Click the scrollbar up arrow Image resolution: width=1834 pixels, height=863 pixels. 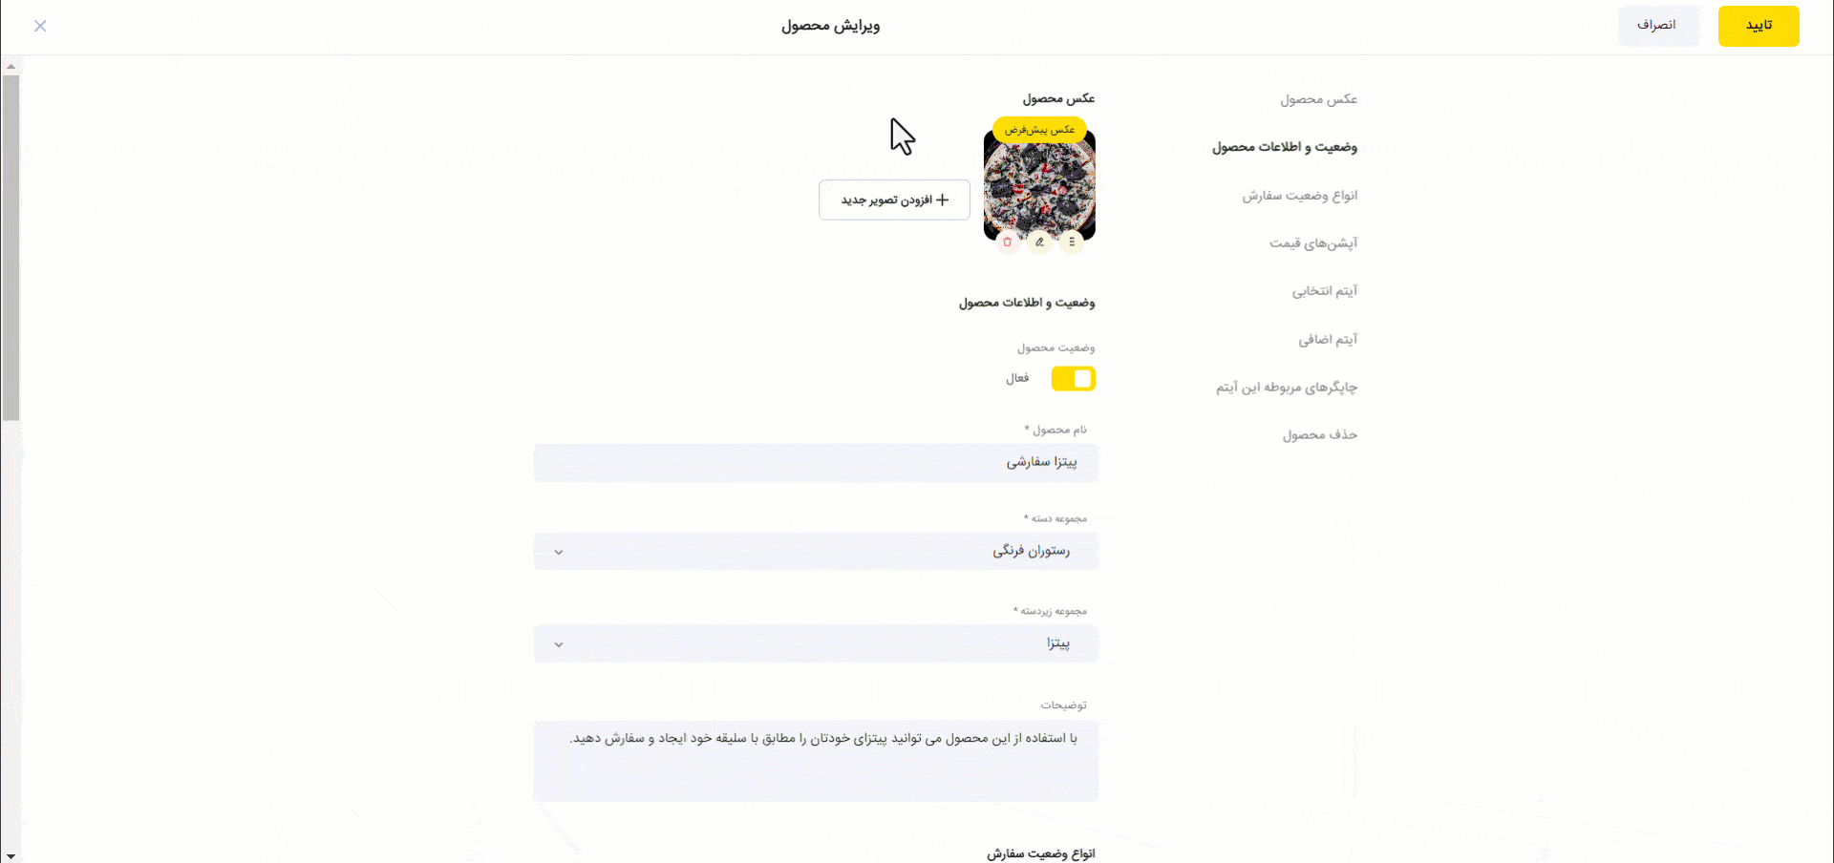[x=11, y=67]
